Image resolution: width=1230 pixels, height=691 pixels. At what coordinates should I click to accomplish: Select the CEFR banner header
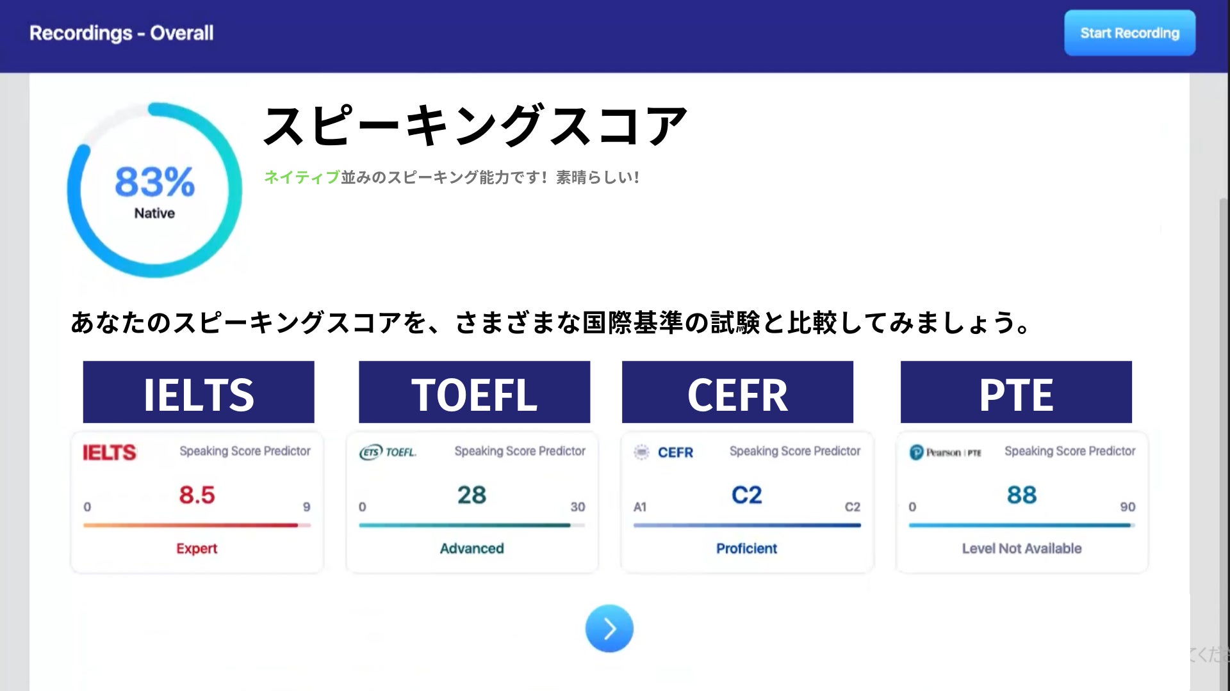point(737,392)
